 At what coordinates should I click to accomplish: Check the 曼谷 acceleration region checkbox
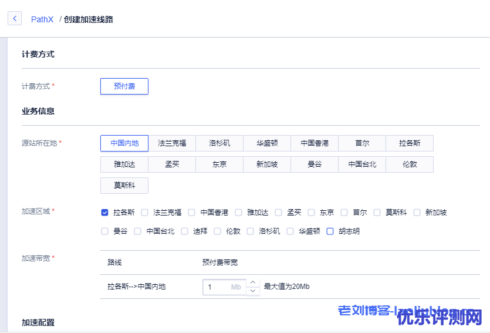pos(105,231)
